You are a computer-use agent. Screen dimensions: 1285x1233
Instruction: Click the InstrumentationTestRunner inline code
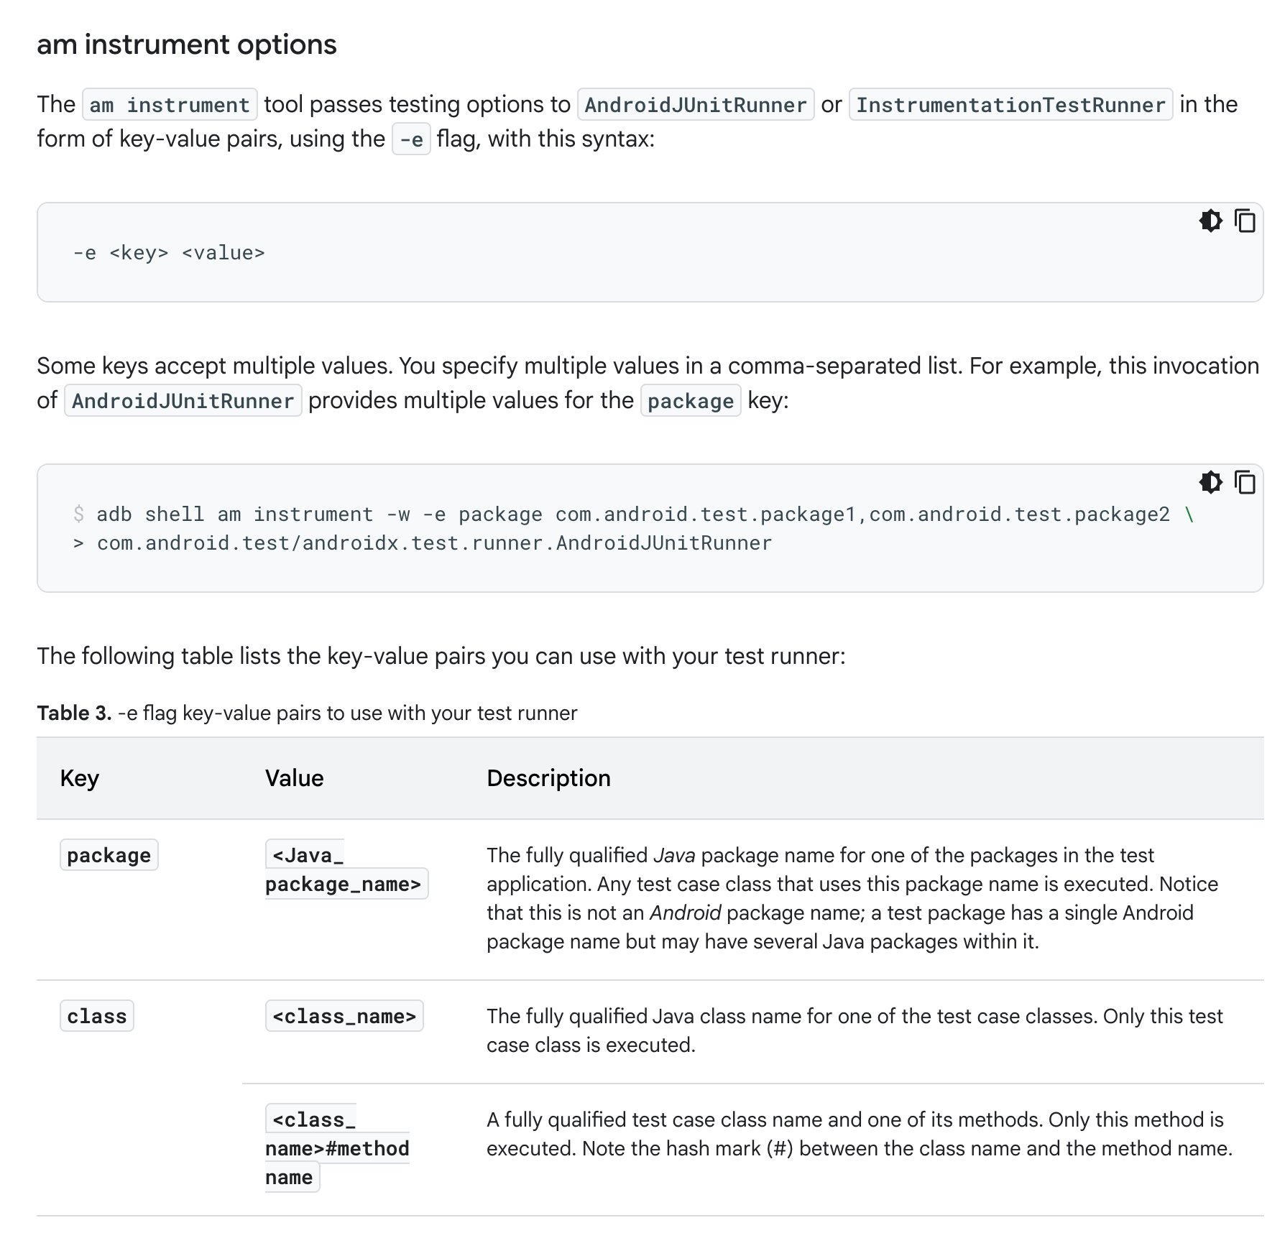(1010, 105)
